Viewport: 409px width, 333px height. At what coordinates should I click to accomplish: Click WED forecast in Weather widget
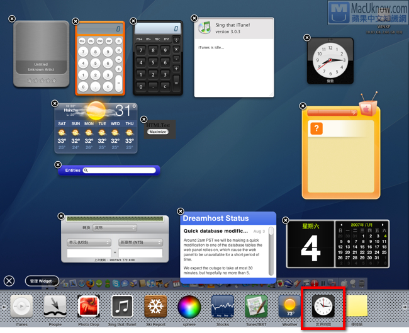coord(115,136)
